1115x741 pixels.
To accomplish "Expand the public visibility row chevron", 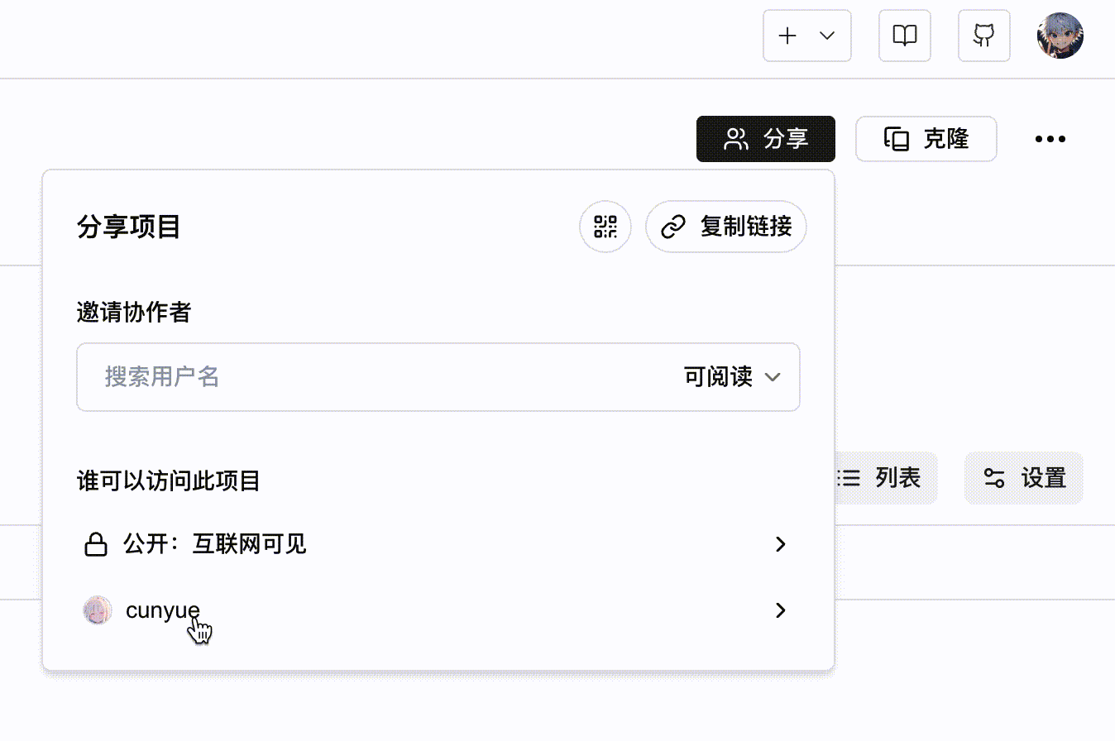I will [x=780, y=544].
